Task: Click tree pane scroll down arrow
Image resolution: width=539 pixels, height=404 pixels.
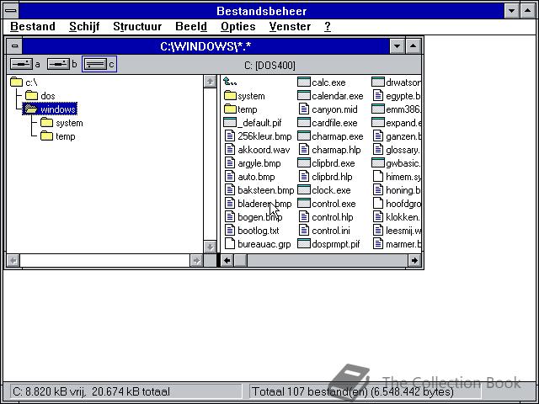Action: tap(210, 247)
